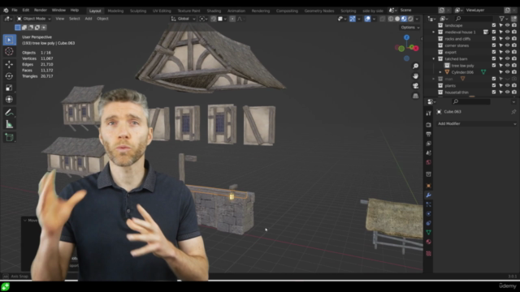
Task: Open the Scene properties tab
Action: click(428, 153)
